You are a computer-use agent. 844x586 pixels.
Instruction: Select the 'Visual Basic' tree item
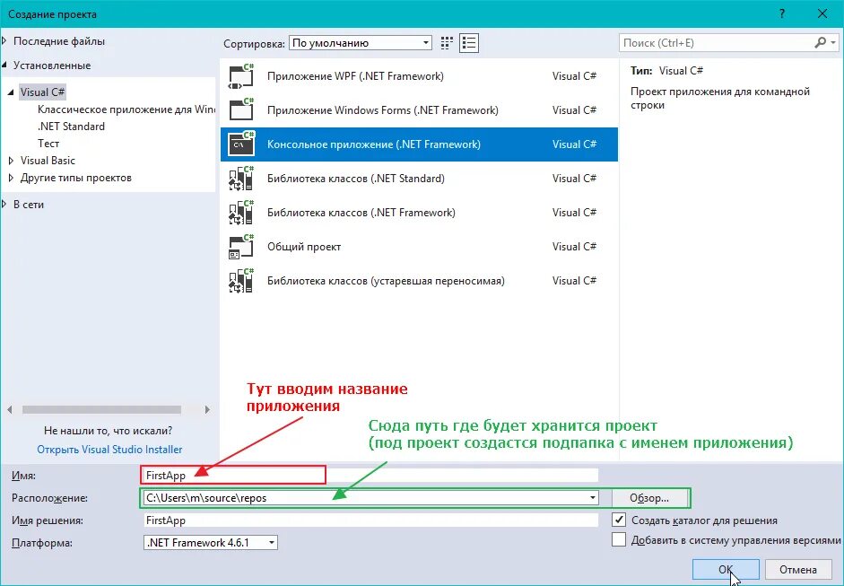[48, 161]
